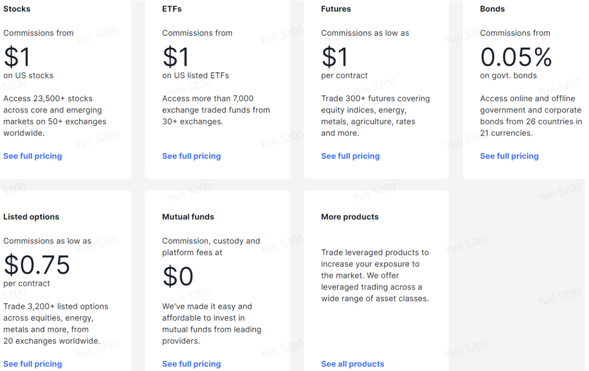This screenshot has height=371, width=589.
Task: Click the Futures card heading
Action: [336, 9]
